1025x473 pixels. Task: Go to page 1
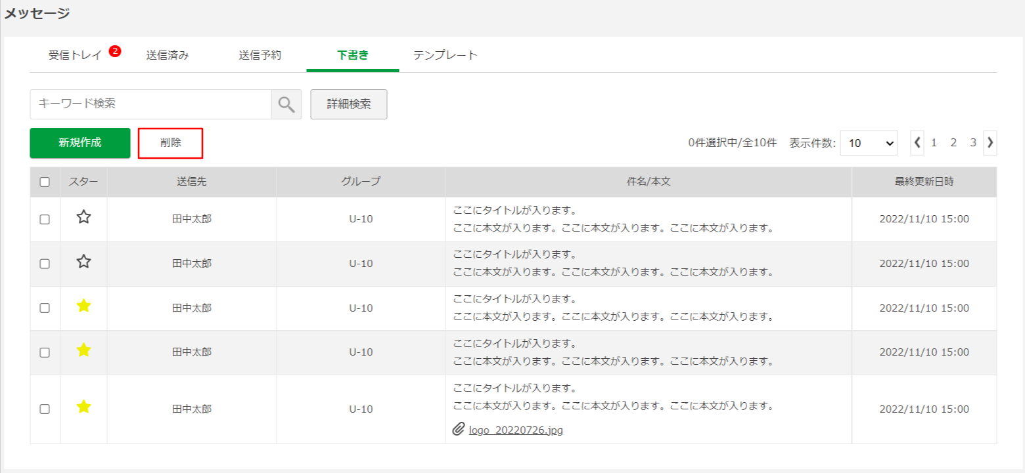(x=934, y=142)
